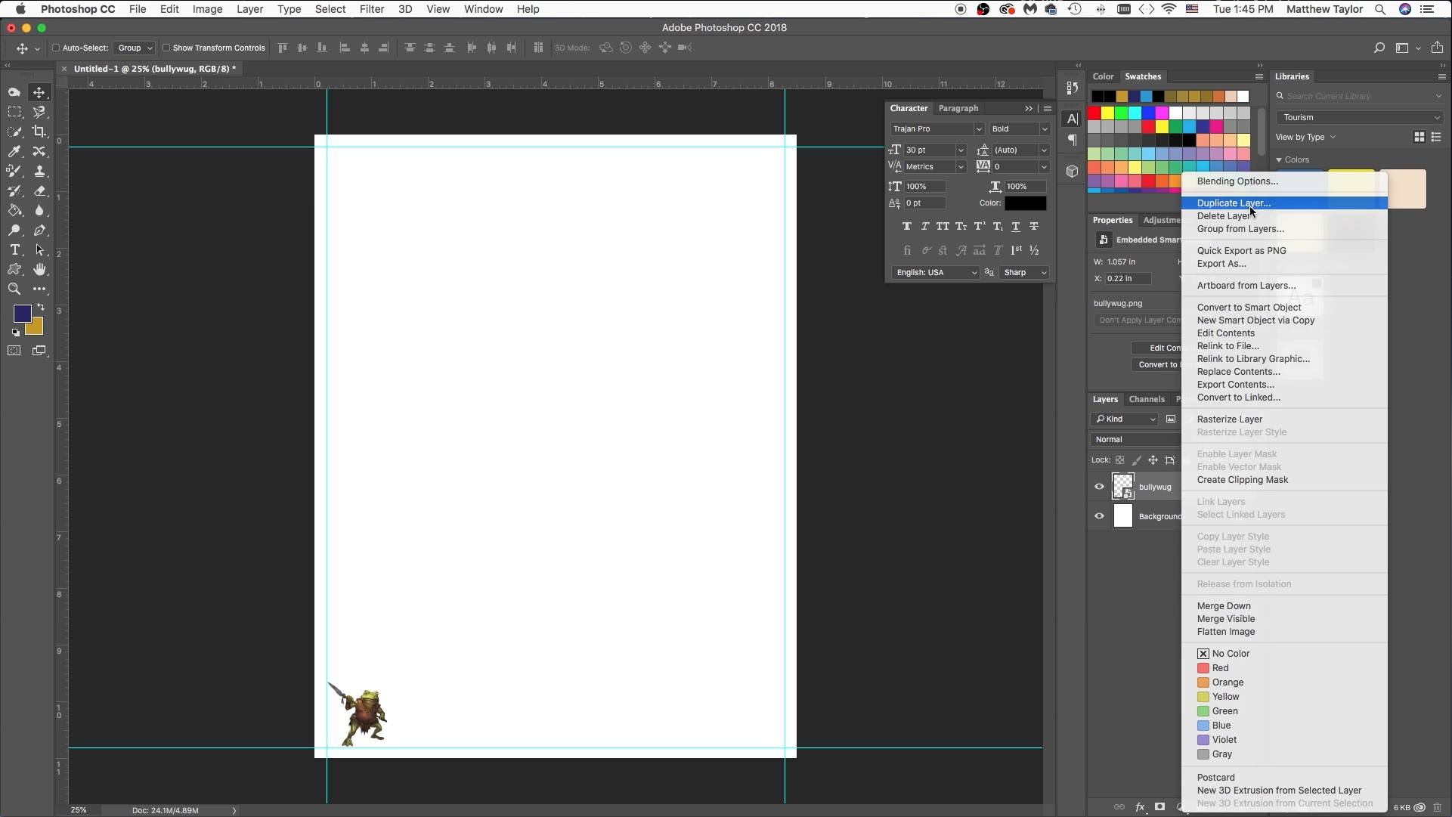Switch to the Channels tab
This screenshot has height=817, width=1452.
[x=1147, y=399]
